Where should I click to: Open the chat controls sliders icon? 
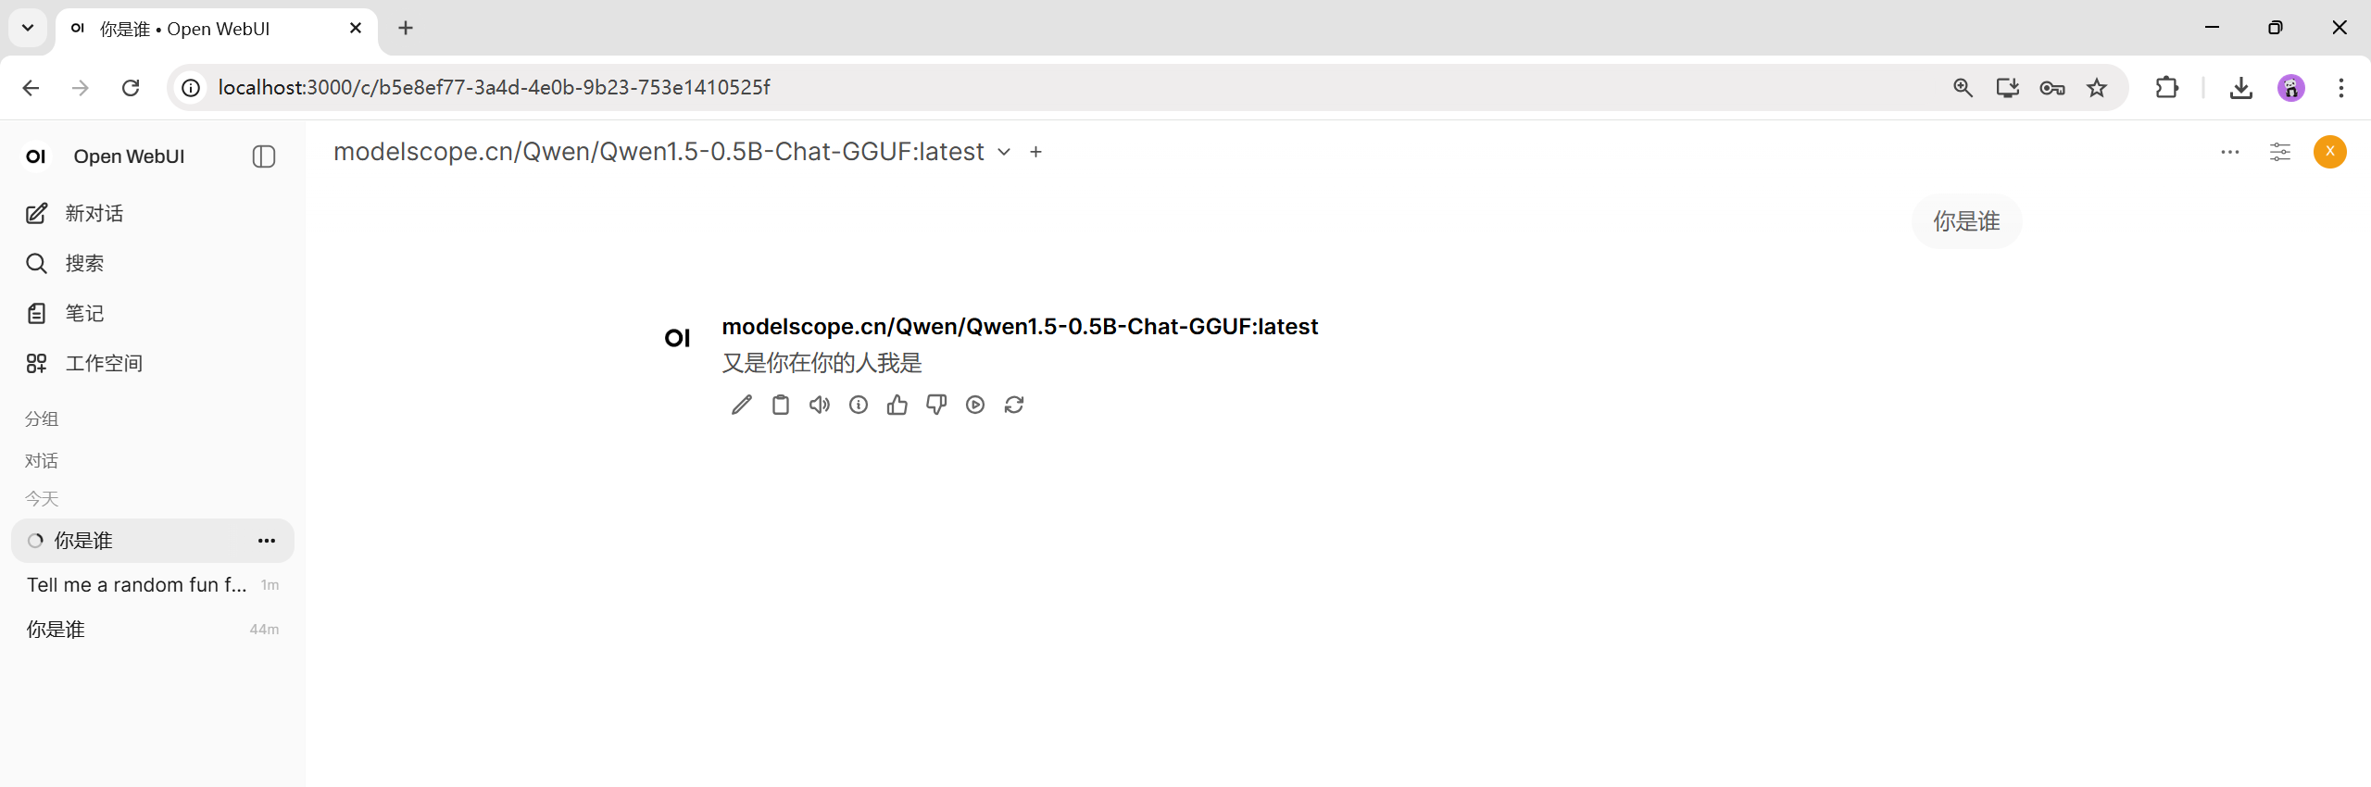pos(2280,152)
